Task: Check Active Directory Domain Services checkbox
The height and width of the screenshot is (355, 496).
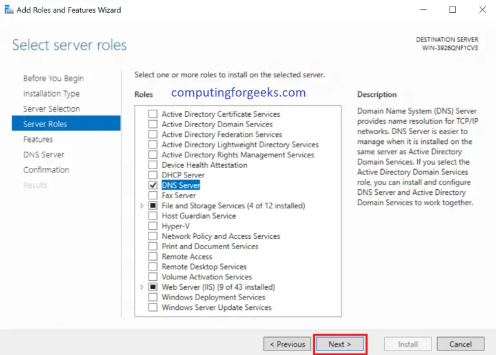Action: 153,124
